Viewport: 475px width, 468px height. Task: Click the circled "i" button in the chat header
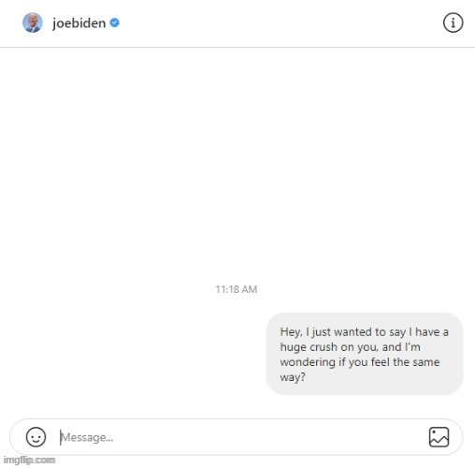[x=453, y=22]
